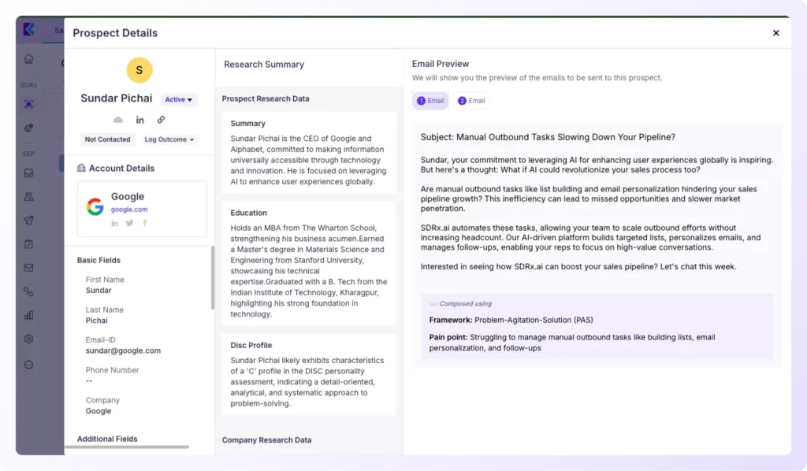807x471 pixels.
Task: Open the Home icon in the sidebar
Action: 29,59
